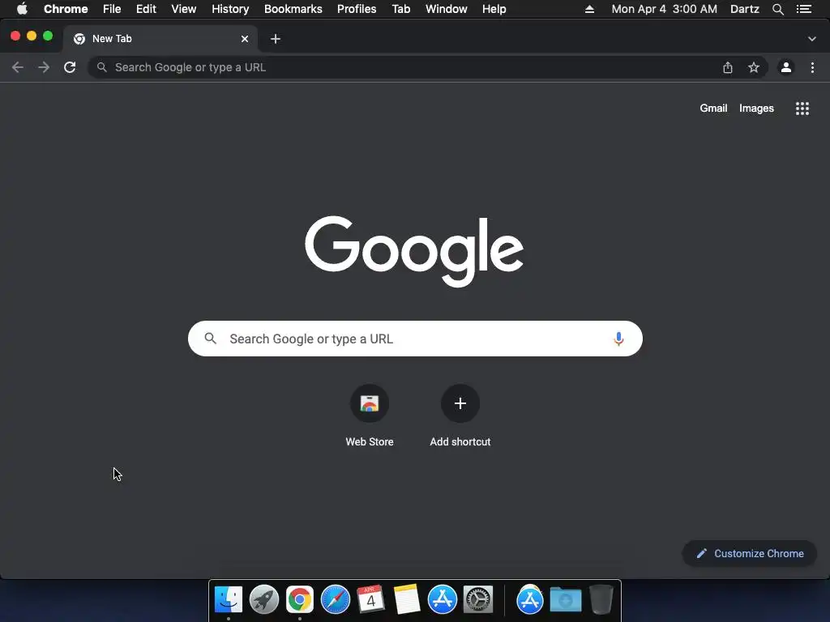Open the Images link

[756, 108]
